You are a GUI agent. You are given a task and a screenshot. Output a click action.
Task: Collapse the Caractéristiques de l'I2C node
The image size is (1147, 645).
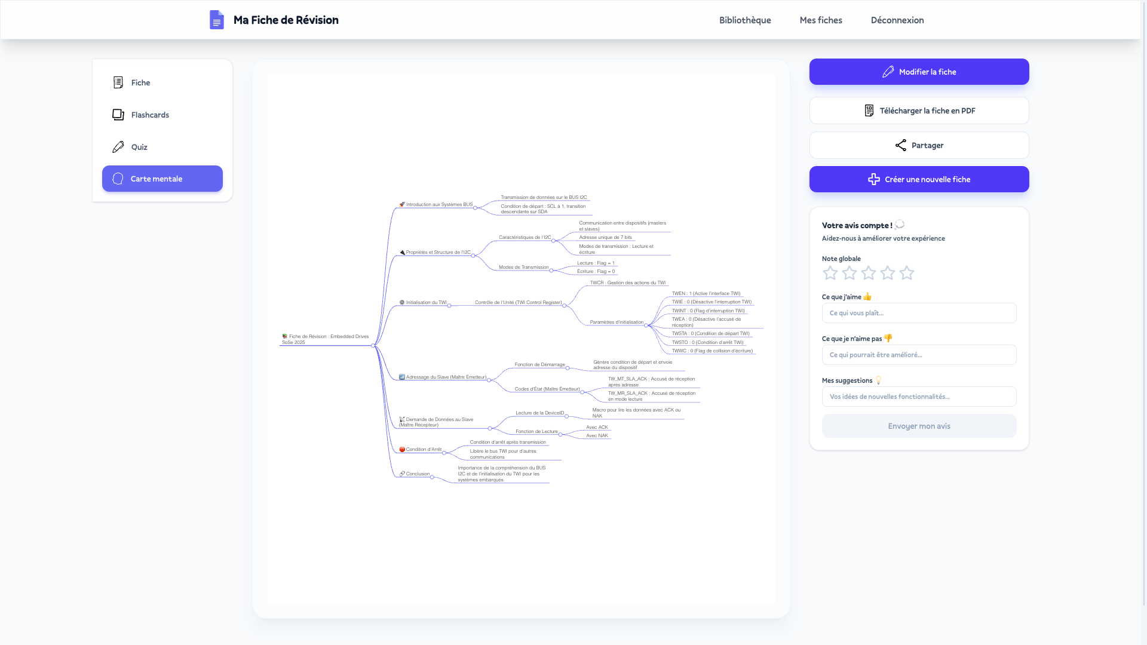pyautogui.click(x=554, y=240)
